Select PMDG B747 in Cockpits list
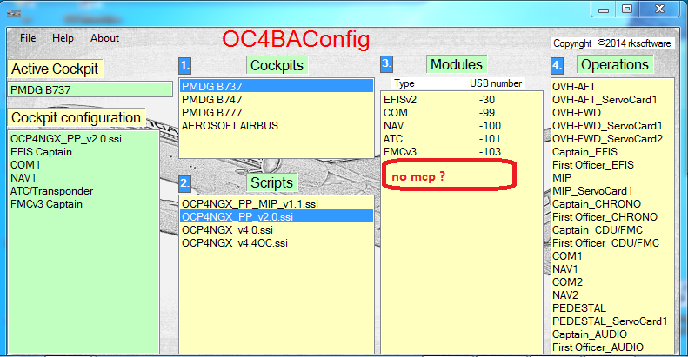The width and height of the screenshot is (688, 357). [211, 99]
